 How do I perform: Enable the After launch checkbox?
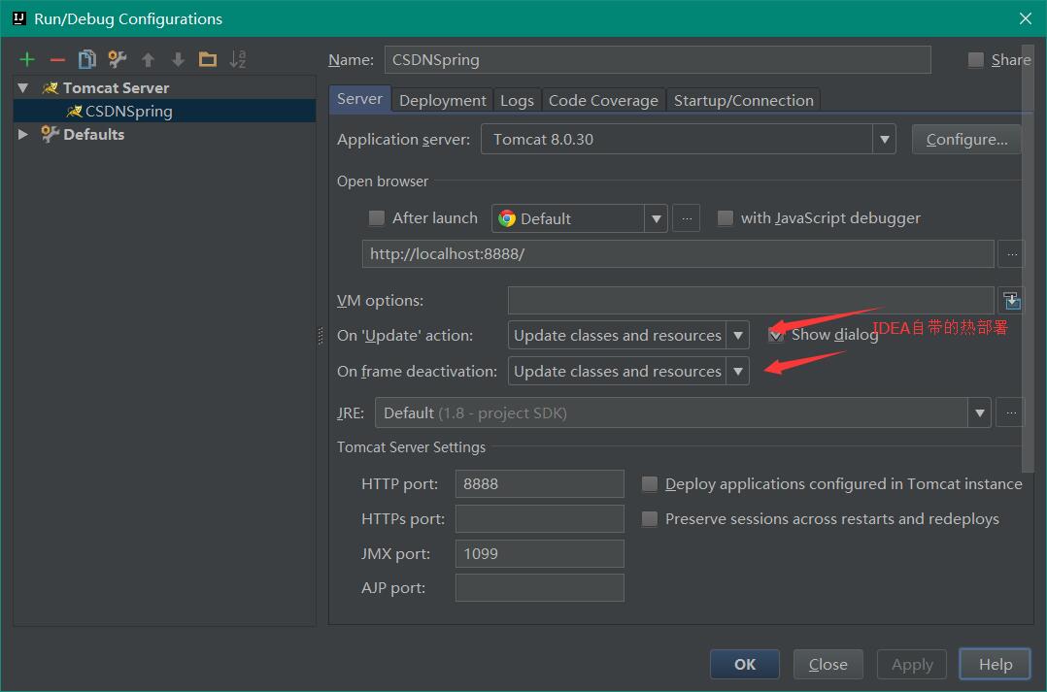coord(377,218)
